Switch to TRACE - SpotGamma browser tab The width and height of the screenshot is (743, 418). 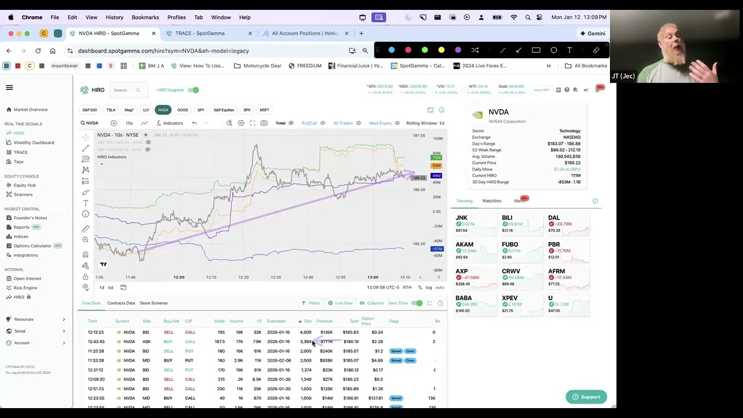point(200,33)
